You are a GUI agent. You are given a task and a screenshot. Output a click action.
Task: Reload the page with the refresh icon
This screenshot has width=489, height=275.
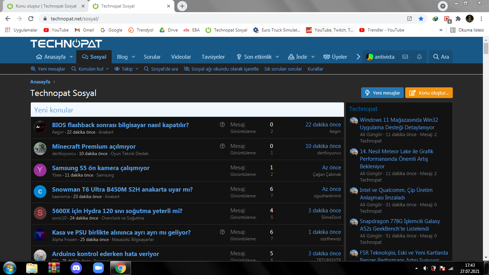tap(31, 19)
